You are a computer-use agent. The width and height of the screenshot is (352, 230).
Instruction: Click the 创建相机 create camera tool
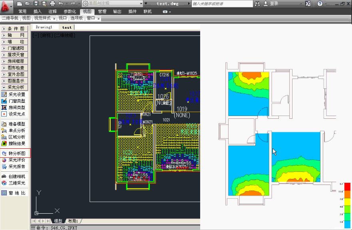[16, 177]
